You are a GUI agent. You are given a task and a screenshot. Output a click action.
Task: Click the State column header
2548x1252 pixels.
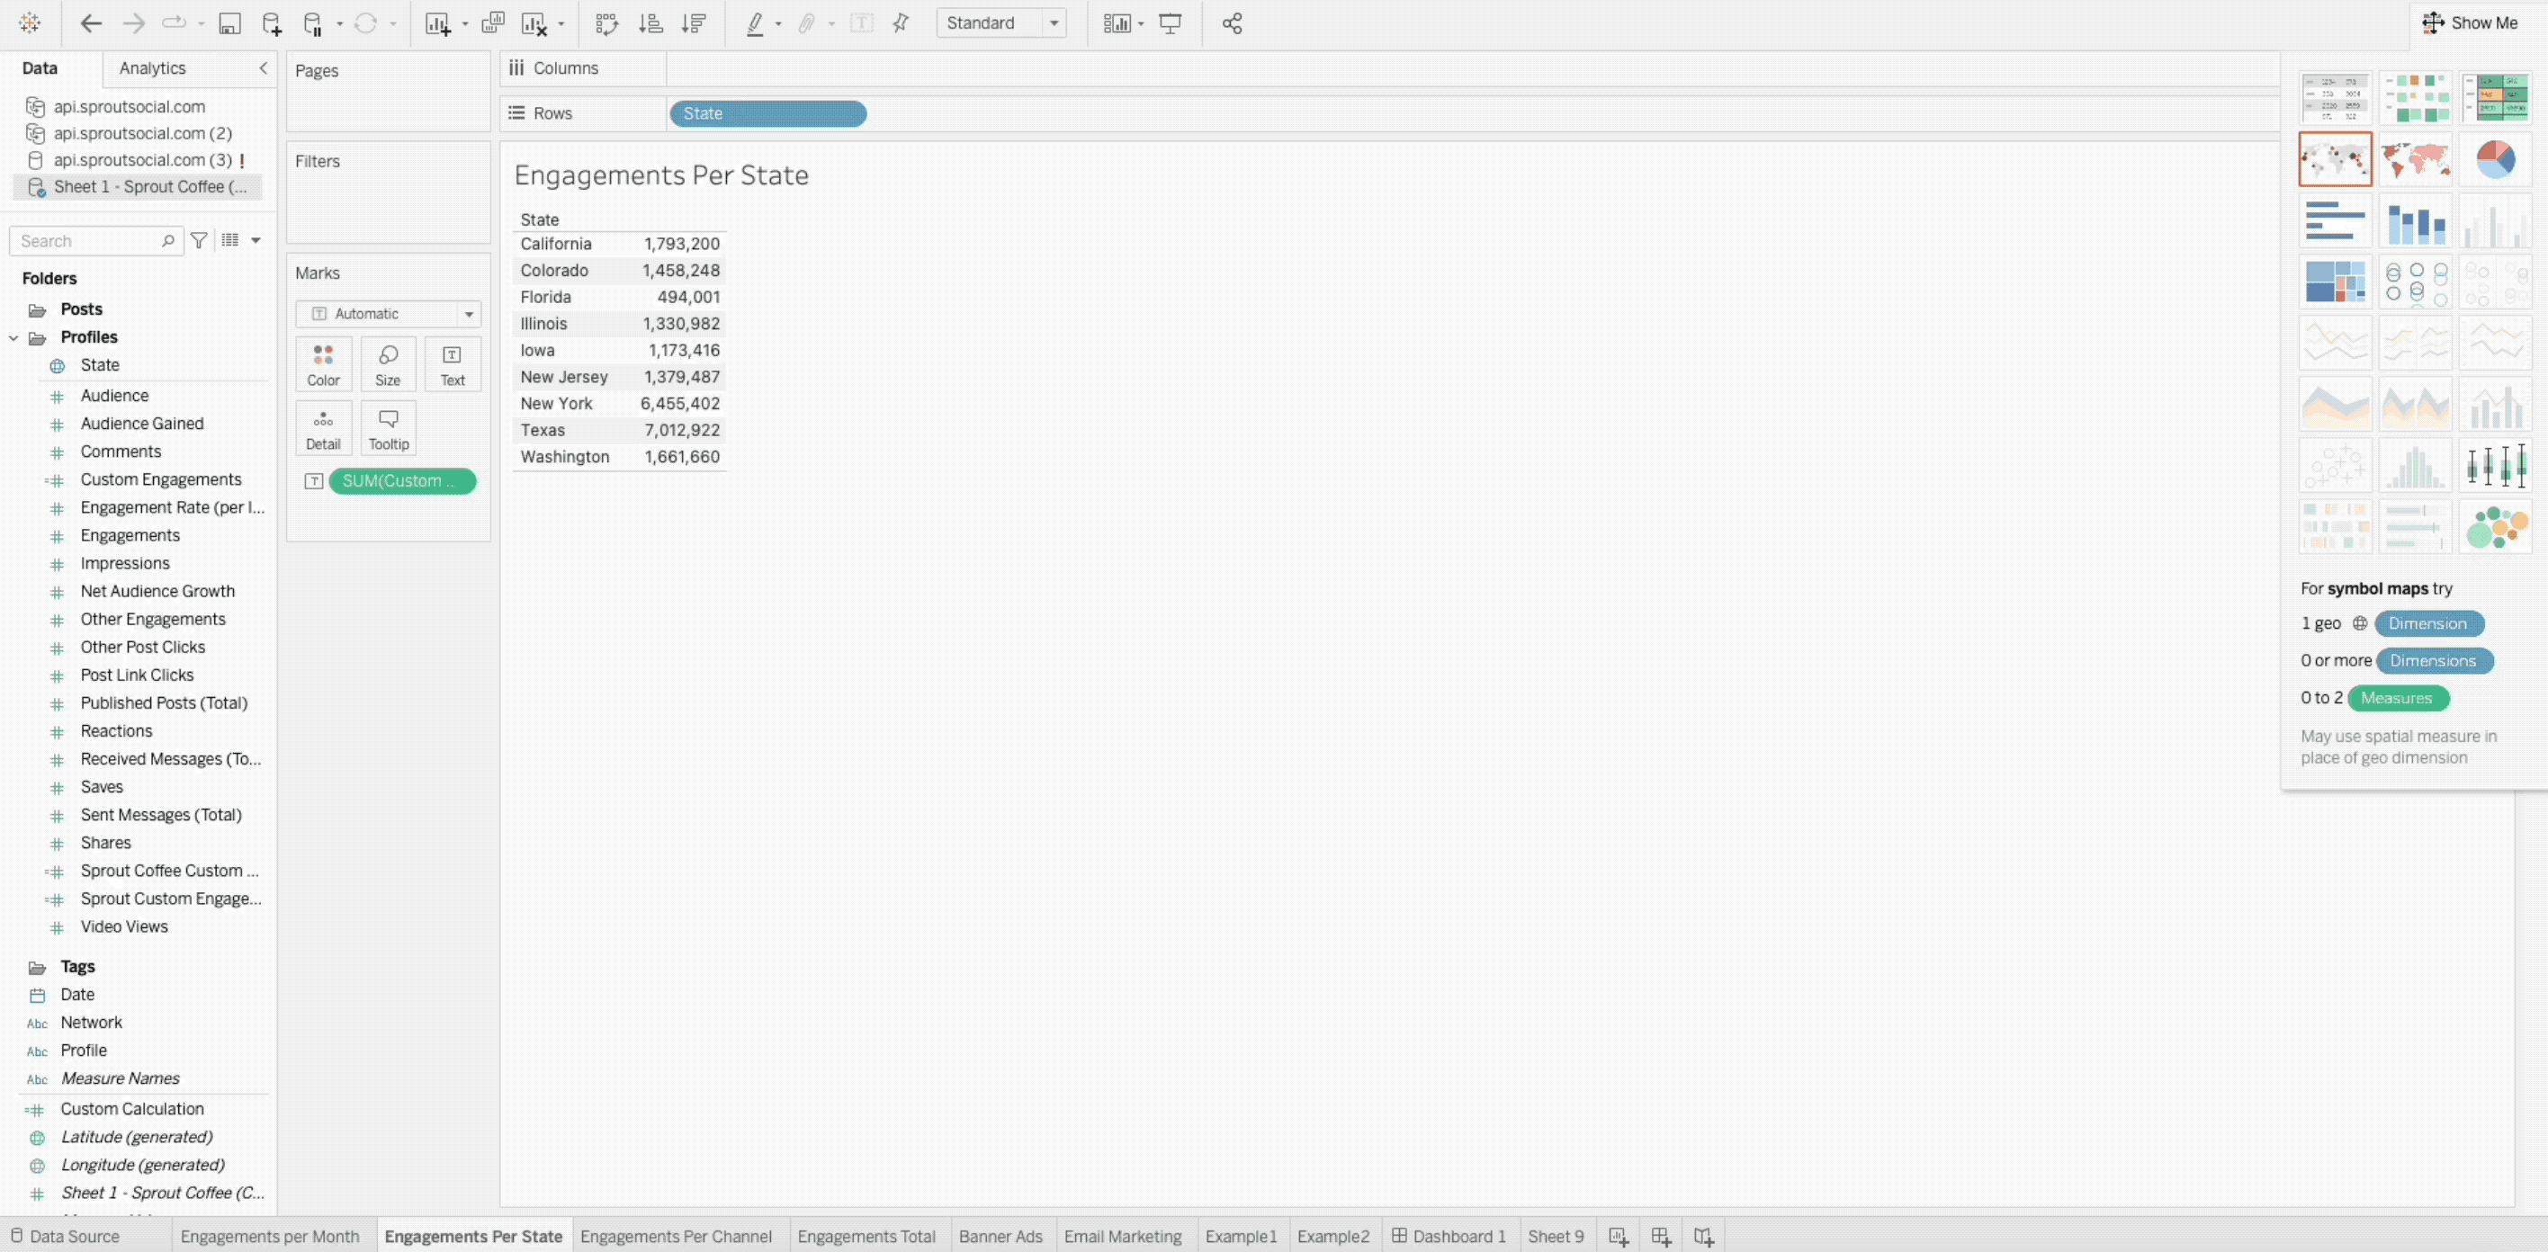tap(539, 219)
